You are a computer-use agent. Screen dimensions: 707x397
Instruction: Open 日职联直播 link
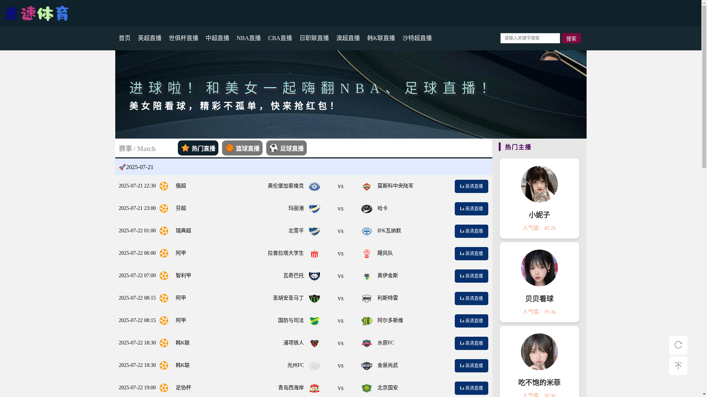(314, 38)
